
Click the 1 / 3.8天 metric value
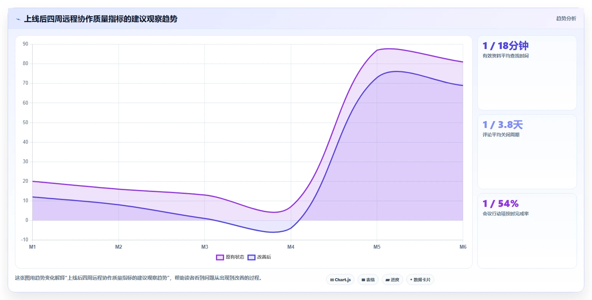pyautogui.click(x=503, y=125)
